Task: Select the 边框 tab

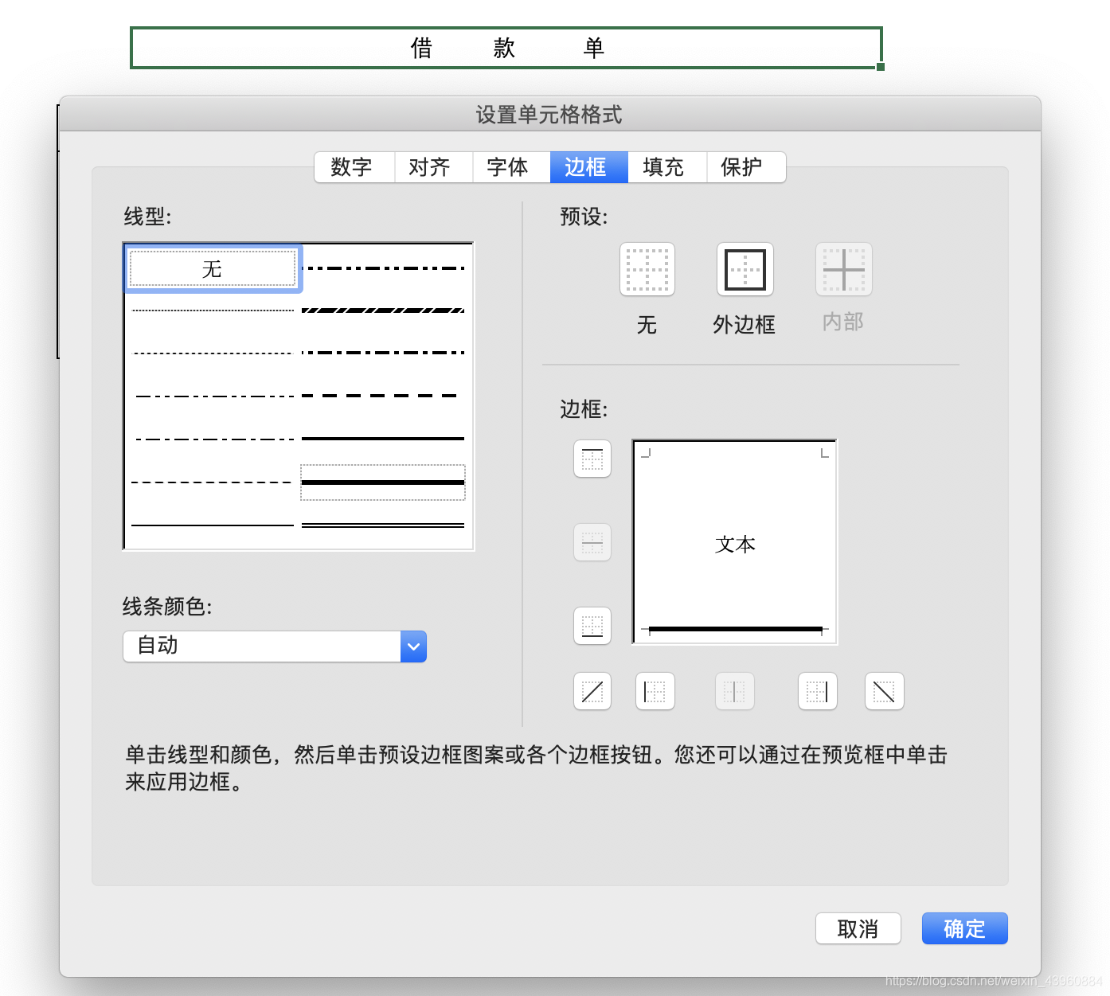Action: [589, 167]
